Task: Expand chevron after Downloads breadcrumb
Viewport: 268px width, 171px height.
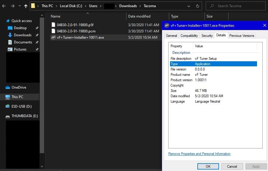Action: coord(140,6)
